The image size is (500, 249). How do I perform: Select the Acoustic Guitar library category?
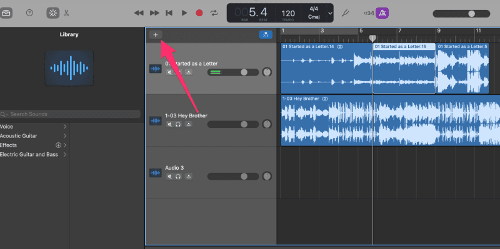click(19, 136)
